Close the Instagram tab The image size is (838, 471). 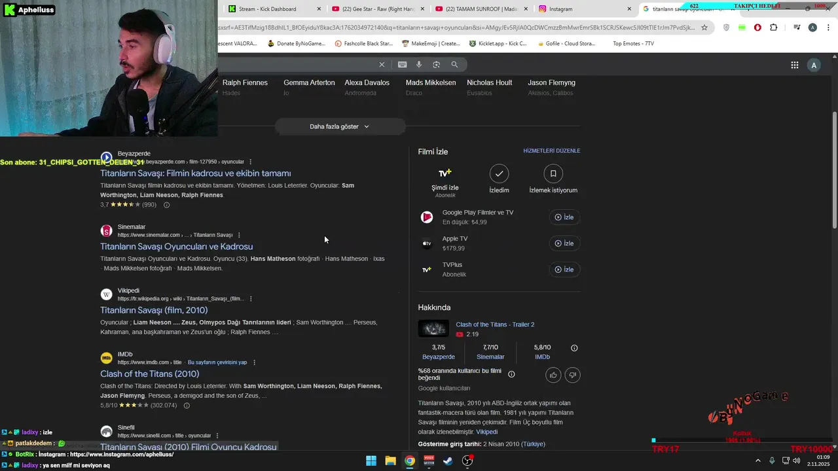(629, 9)
